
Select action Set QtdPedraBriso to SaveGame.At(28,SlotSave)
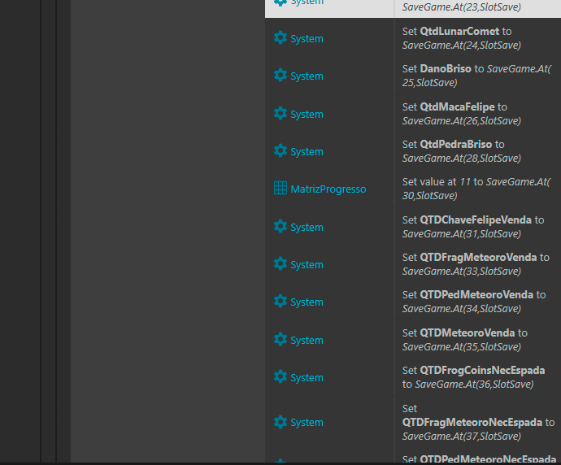(x=462, y=151)
